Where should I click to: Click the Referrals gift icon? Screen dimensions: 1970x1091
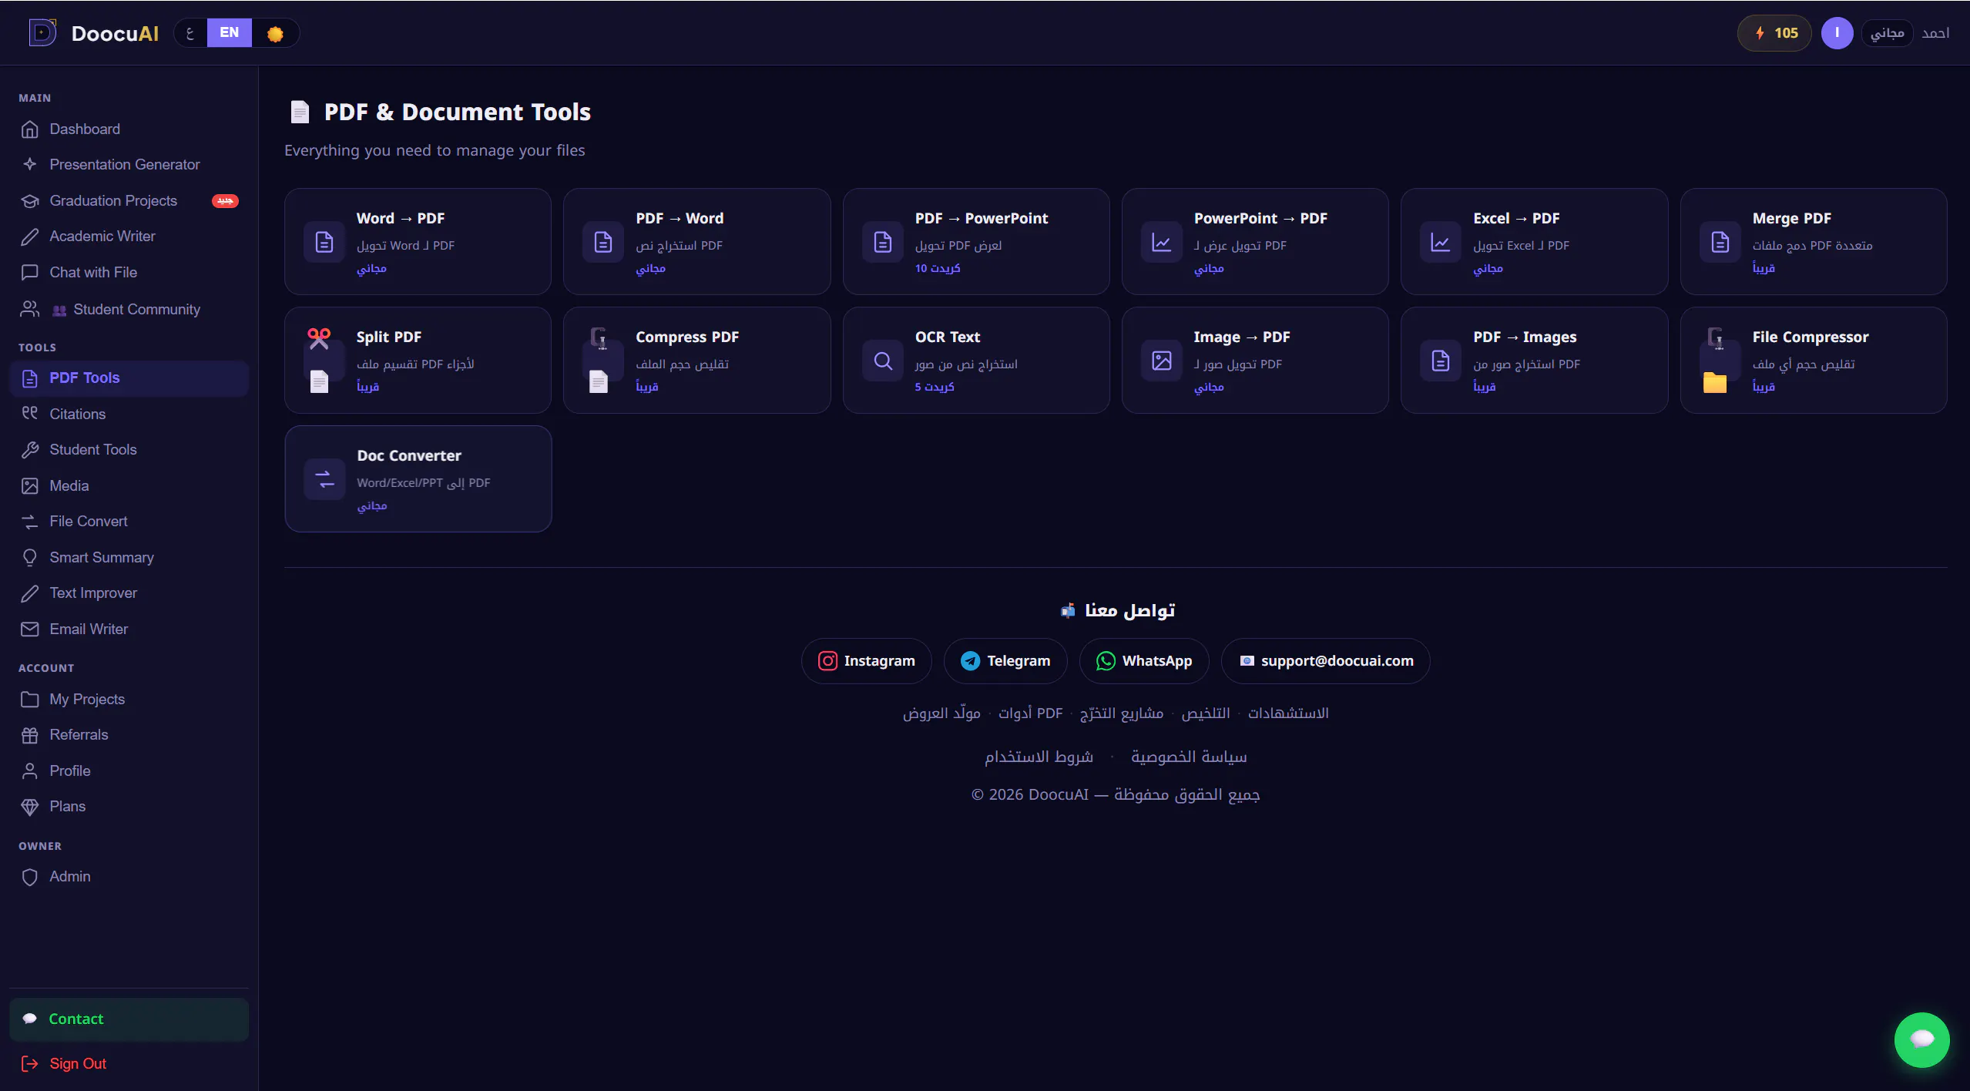point(30,735)
